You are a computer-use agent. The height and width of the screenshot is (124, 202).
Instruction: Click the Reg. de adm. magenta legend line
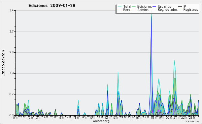[x=154, y=10]
